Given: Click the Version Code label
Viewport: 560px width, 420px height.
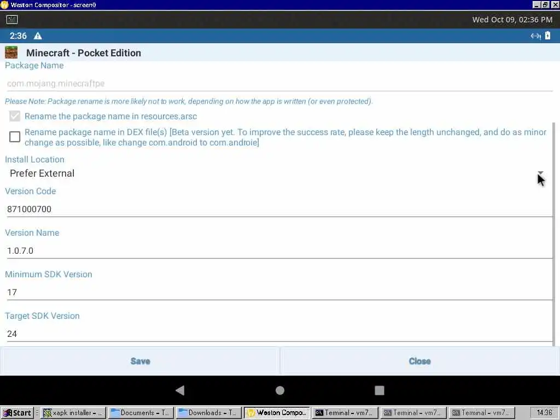Looking at the screenshot, I should coord(31,191).
